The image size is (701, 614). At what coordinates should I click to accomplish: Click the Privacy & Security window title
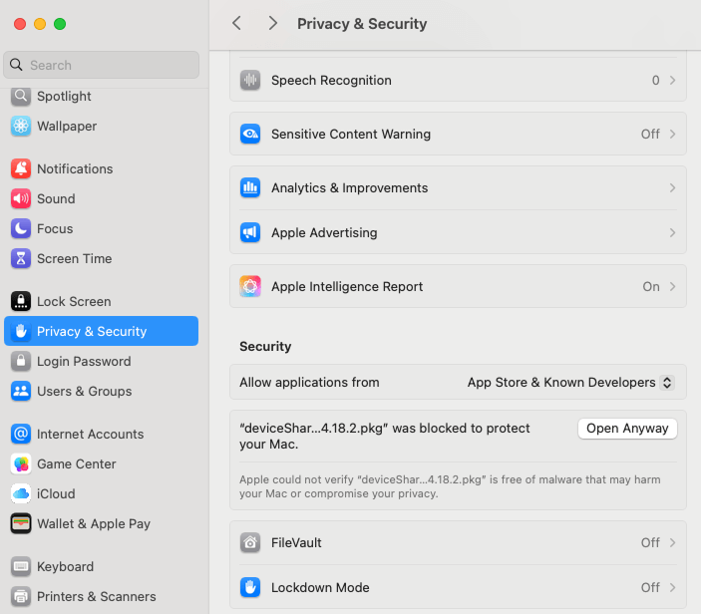click(x=362, y=24)
